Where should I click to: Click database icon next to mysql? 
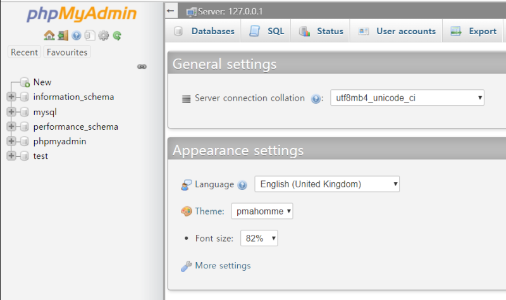pos(24,112)
